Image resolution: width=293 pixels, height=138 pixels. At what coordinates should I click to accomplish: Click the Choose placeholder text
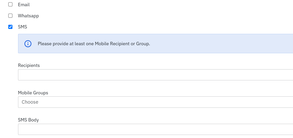30,102
